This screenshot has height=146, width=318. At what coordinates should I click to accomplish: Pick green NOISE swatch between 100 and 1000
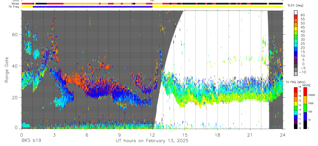[x=305, y=108]
